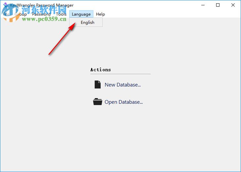241x172 pixels.
Task: Open the Group menu
Action: pos(21,14)
